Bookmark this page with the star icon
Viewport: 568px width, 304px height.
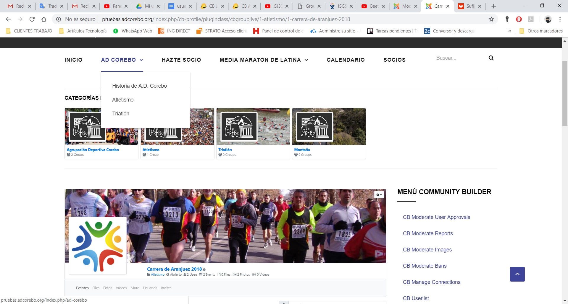[491, 19]
